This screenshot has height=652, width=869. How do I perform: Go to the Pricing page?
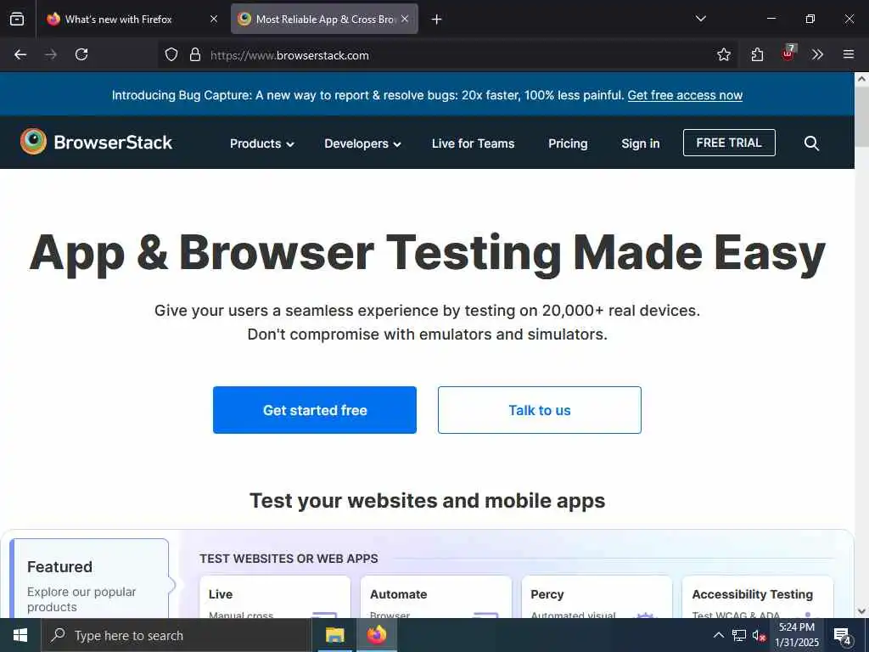568,143
